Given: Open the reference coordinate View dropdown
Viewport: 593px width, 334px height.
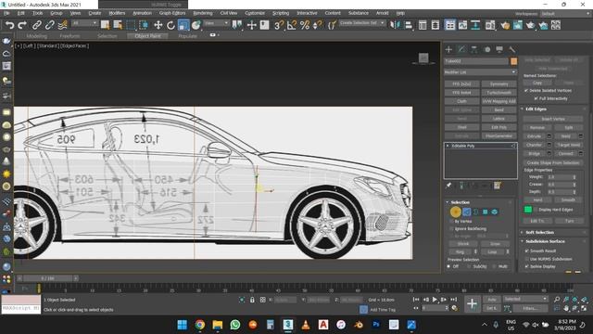Looking at the screenshot, I should (216, 23).
